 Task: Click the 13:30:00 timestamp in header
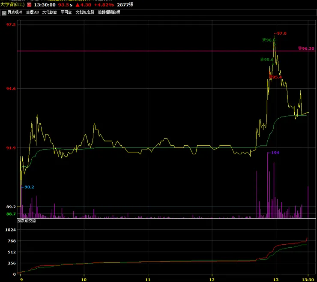(x=45, y=5)
